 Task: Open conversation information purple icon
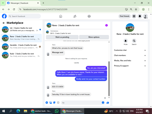click(106, 25)
